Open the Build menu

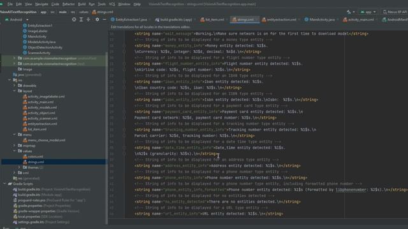point(82,4)
